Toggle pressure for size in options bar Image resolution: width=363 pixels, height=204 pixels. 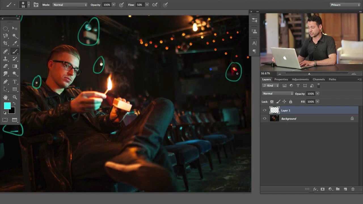tap(165, 5)
